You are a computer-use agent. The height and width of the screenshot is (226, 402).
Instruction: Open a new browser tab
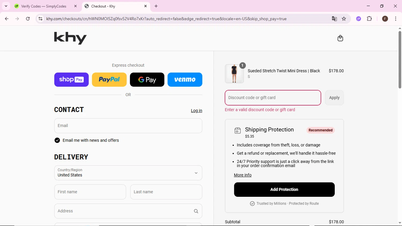[x=156, y=6]
